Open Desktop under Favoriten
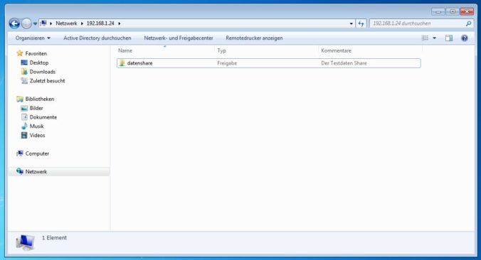 pyautogui.click(x=39, y=63)
